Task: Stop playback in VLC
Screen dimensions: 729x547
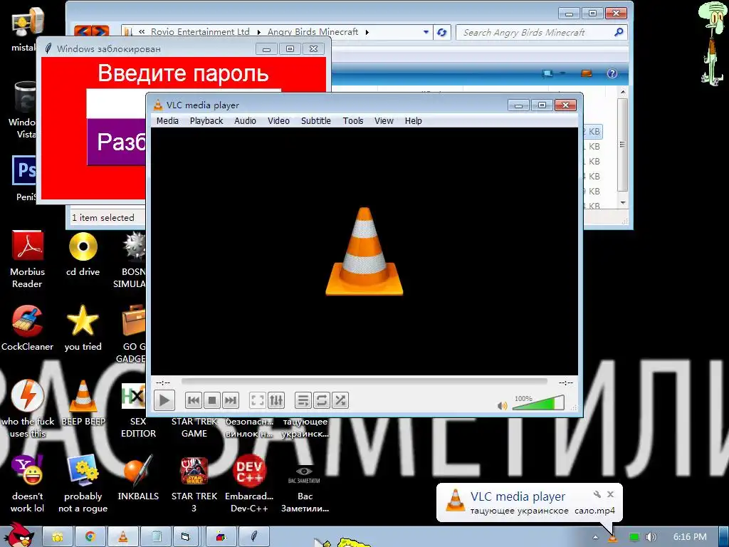Action: tap(212, 400)
